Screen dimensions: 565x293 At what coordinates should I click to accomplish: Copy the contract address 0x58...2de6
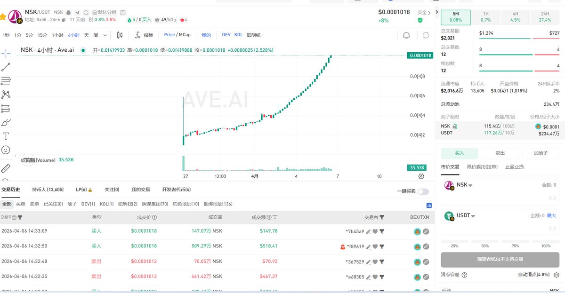coord(64,20)
